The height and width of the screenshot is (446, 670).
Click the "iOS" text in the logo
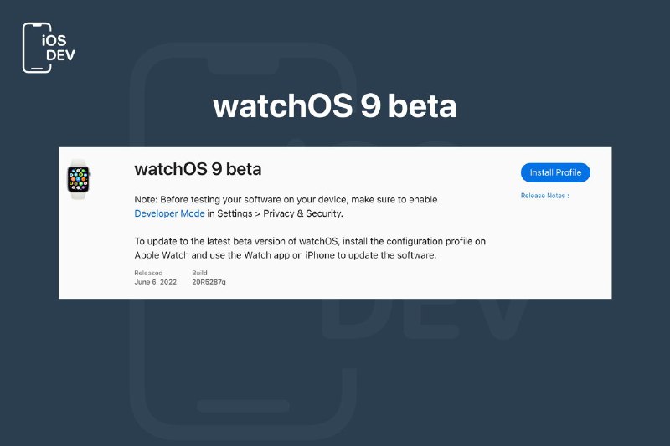(x=54, y=40)
